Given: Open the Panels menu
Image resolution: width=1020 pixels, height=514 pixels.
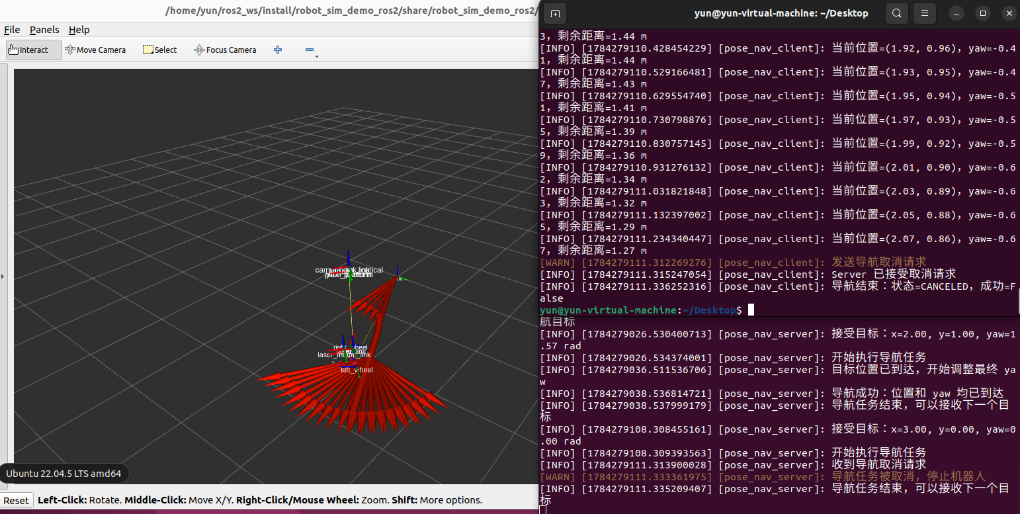Looking at the screenshot, I should coord(44,30).
